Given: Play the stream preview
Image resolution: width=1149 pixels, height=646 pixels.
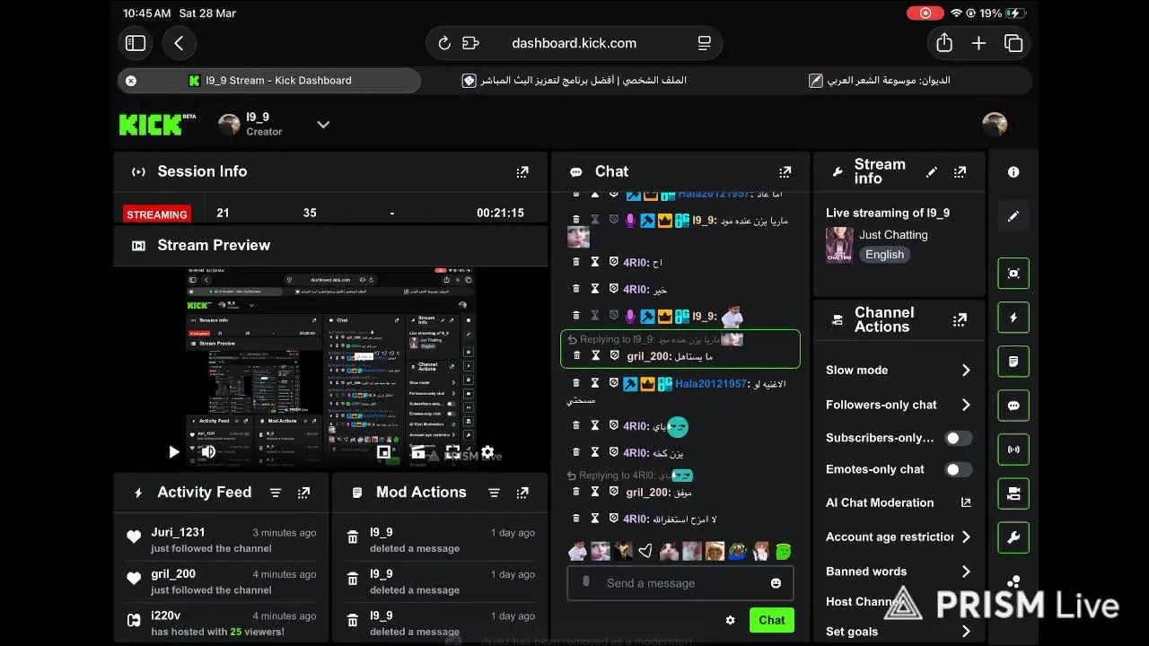Looking at the screenshot, I should (x=174, y=452).
